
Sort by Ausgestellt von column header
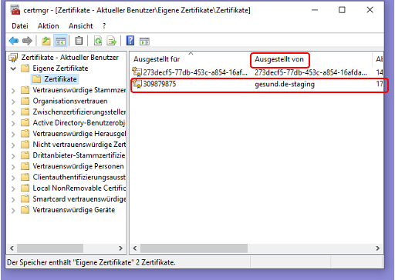[x=279, y=59]
